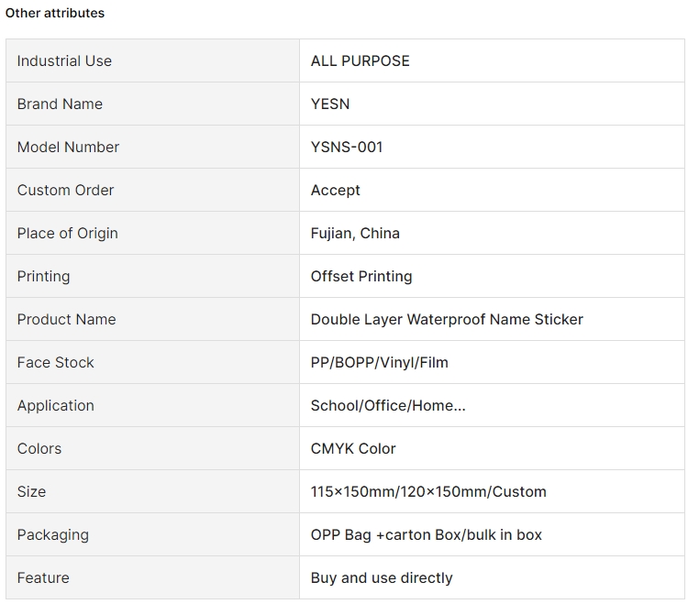Image resolution: width=688 pixels, height=604 pixels.
Task: Click the YSNS-001 model value
Action: (x=347, y=147)
